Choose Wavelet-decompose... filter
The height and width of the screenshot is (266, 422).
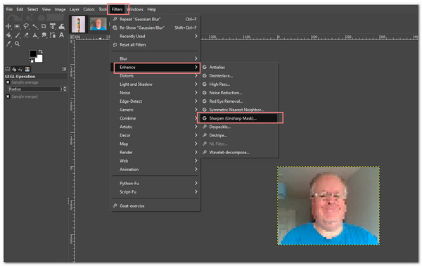pos(239,153)
